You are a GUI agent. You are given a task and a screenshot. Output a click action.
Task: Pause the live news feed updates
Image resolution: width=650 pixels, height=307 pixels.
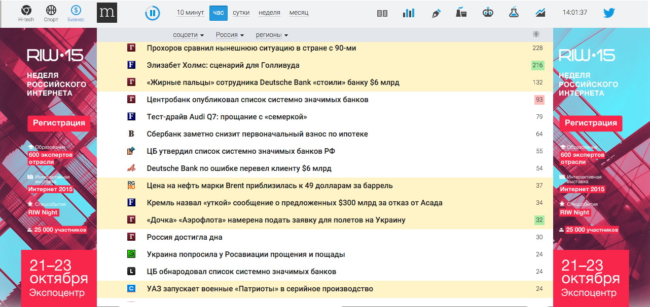[x=153, y=13]
